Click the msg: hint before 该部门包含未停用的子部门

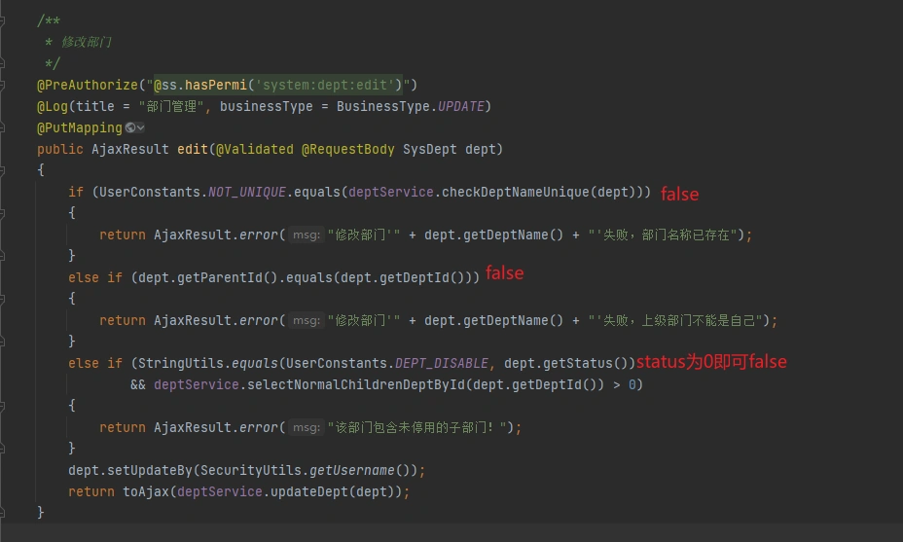pos(307,427)
